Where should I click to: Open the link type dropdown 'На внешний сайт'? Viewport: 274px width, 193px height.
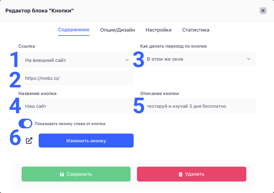tap(76, 60)
